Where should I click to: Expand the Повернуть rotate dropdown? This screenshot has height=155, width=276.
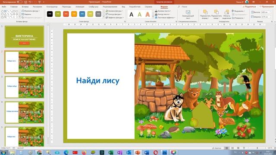238,18
